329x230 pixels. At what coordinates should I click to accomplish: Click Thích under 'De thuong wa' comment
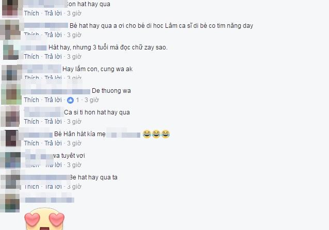[x=31, y=100]
